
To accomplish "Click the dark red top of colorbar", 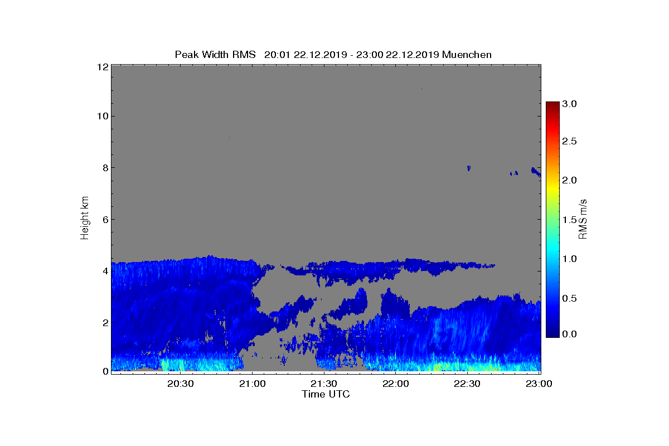I will (x=552, y=105).
